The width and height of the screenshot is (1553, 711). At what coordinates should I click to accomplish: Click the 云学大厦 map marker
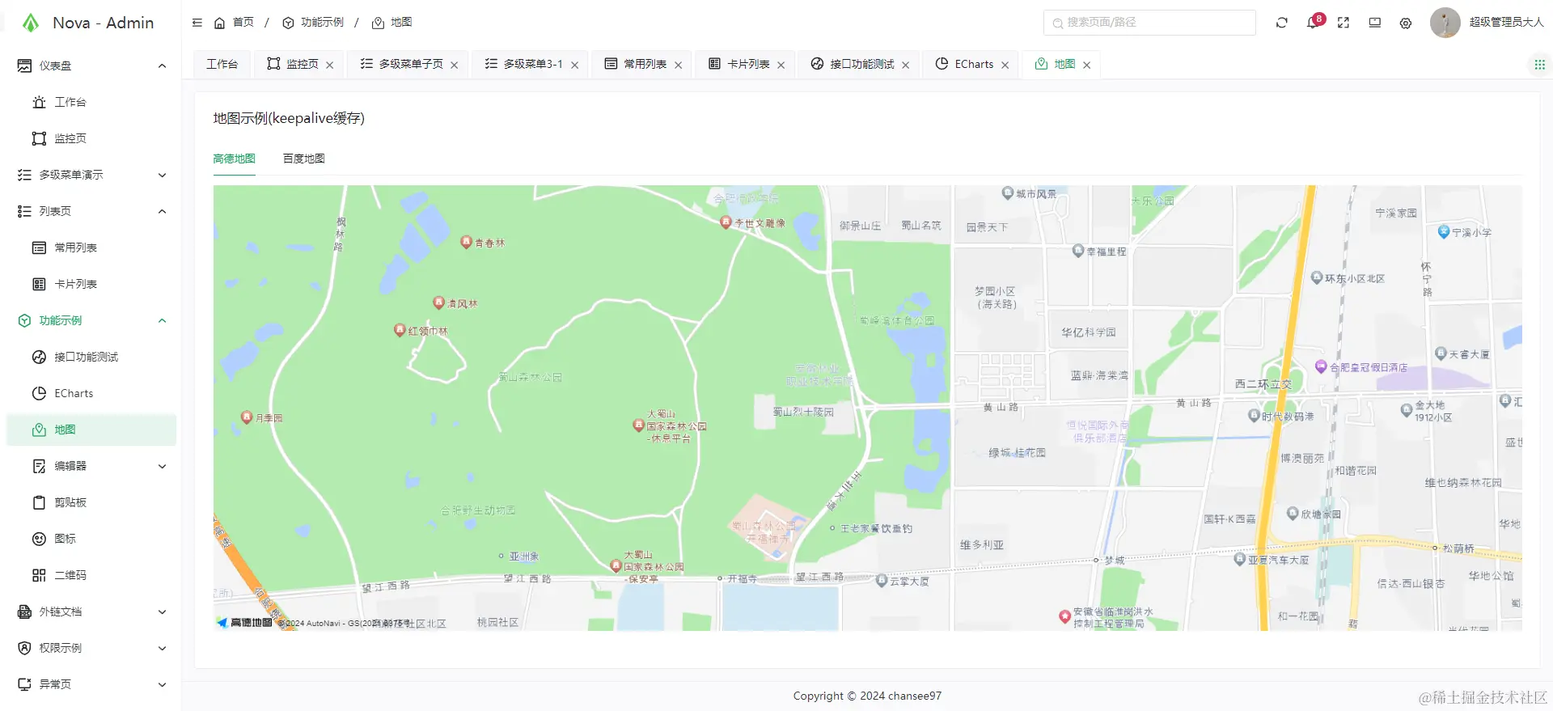tap(882, 580)
